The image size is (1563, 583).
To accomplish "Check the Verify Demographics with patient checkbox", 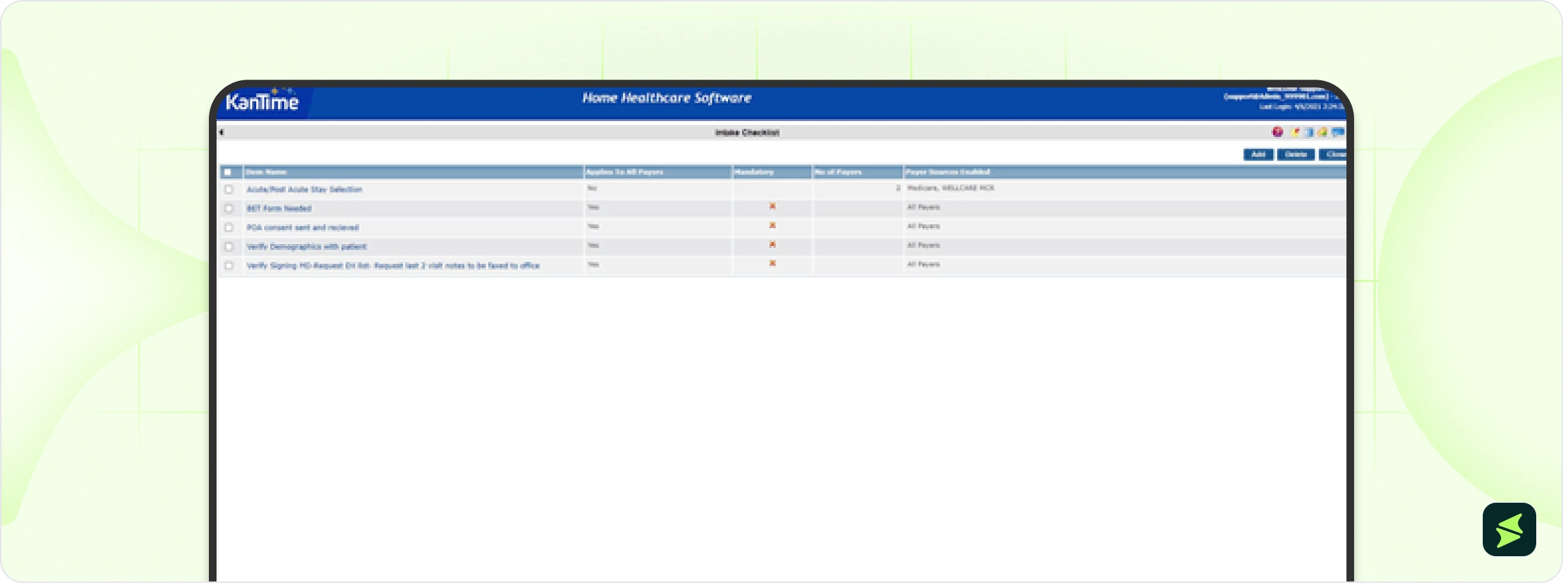I will (x=229, y=247).
